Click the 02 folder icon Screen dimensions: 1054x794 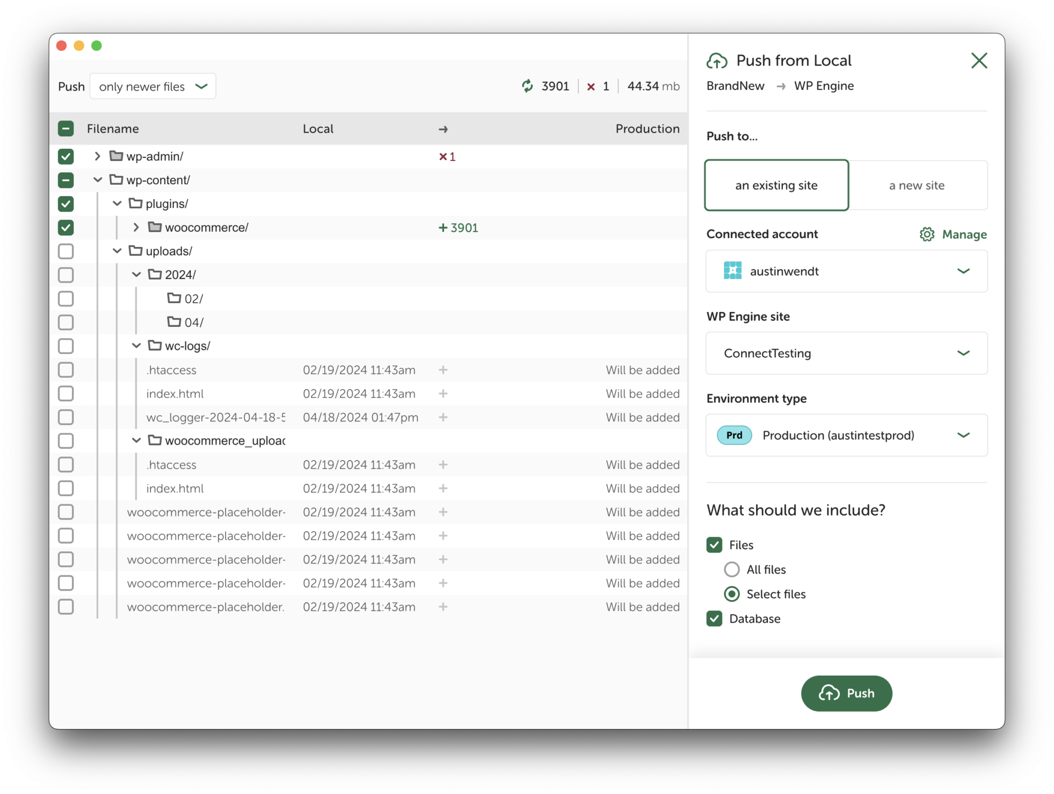[174, 298]
